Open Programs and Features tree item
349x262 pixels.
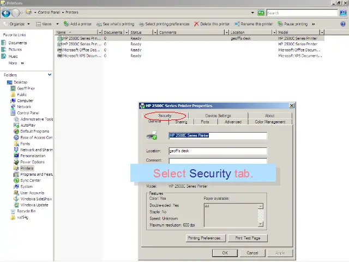[x=37, y=175]
